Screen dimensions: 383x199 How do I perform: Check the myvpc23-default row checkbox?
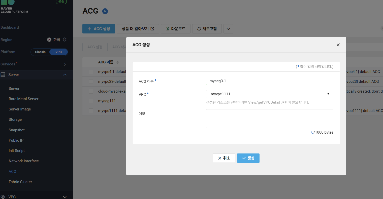tap(91, 82)
